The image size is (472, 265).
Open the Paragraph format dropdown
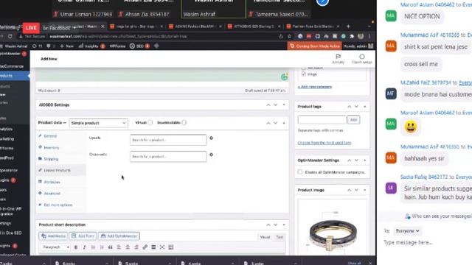coord(55,247)
